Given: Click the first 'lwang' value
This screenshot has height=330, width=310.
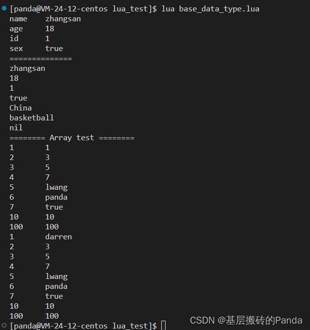Looking at the screenshot, I should tap(57, 187).
